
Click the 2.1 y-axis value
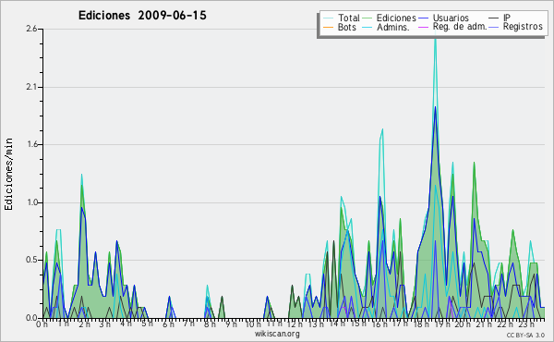pyautogui.click(x=31, y=87)
